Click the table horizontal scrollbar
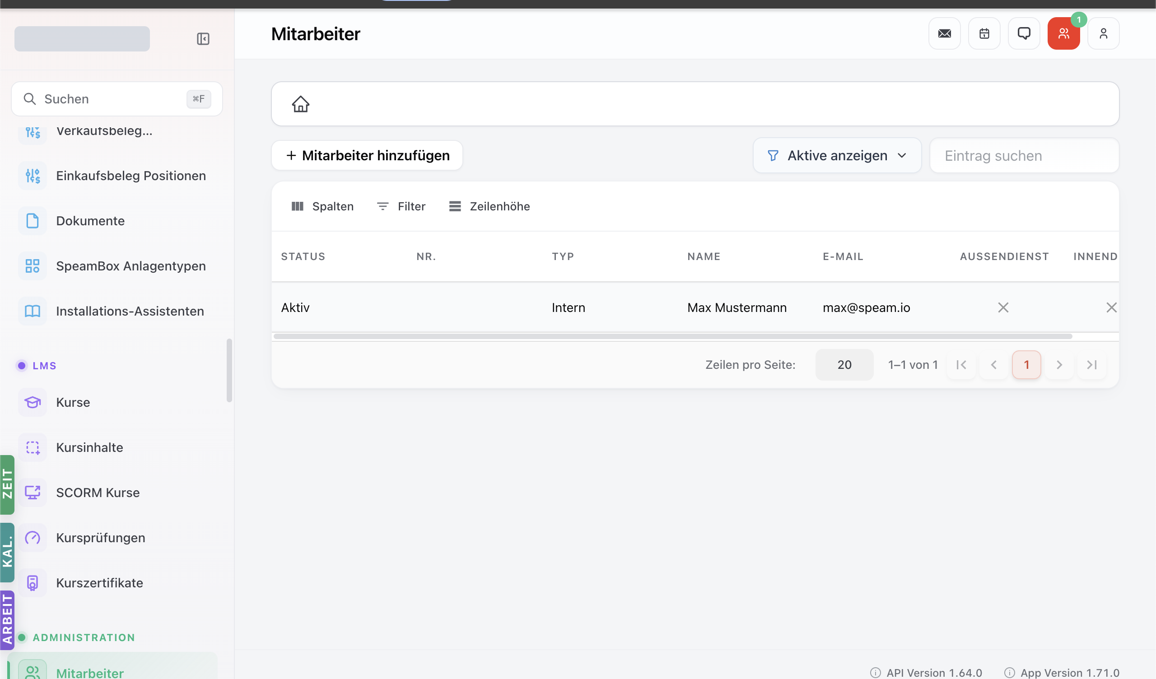Screen dimensions: 1156x679 click(672, 336)
